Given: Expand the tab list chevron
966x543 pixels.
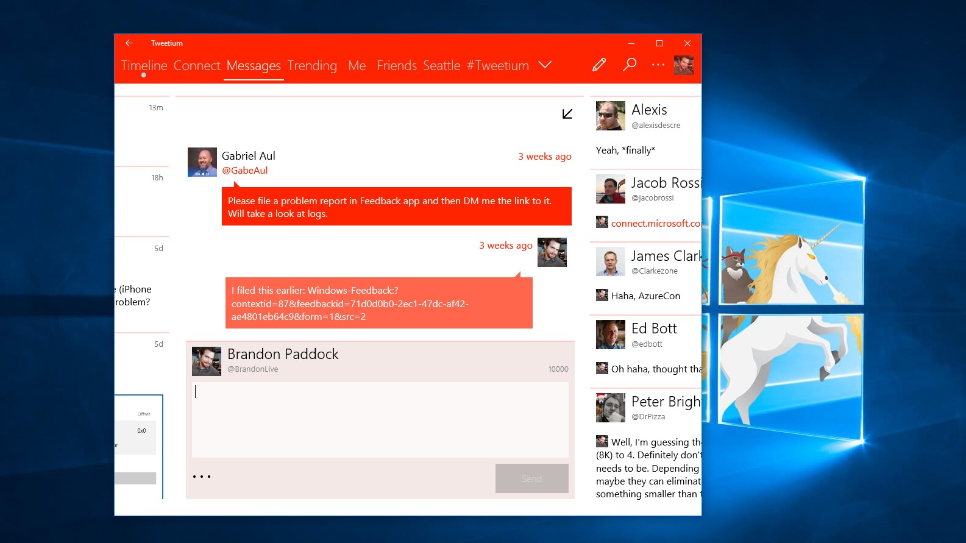Looking at the screenshot, I should pyautogui.click(x=545, y=65).
